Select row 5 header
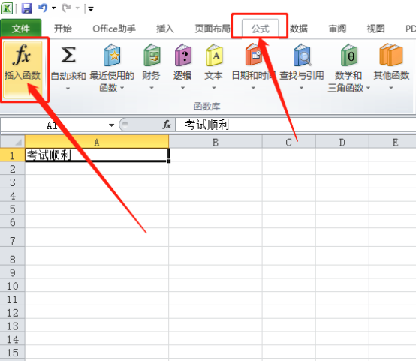Image resolution: width=416 pixels, height=361 pixels. (13, 209)
